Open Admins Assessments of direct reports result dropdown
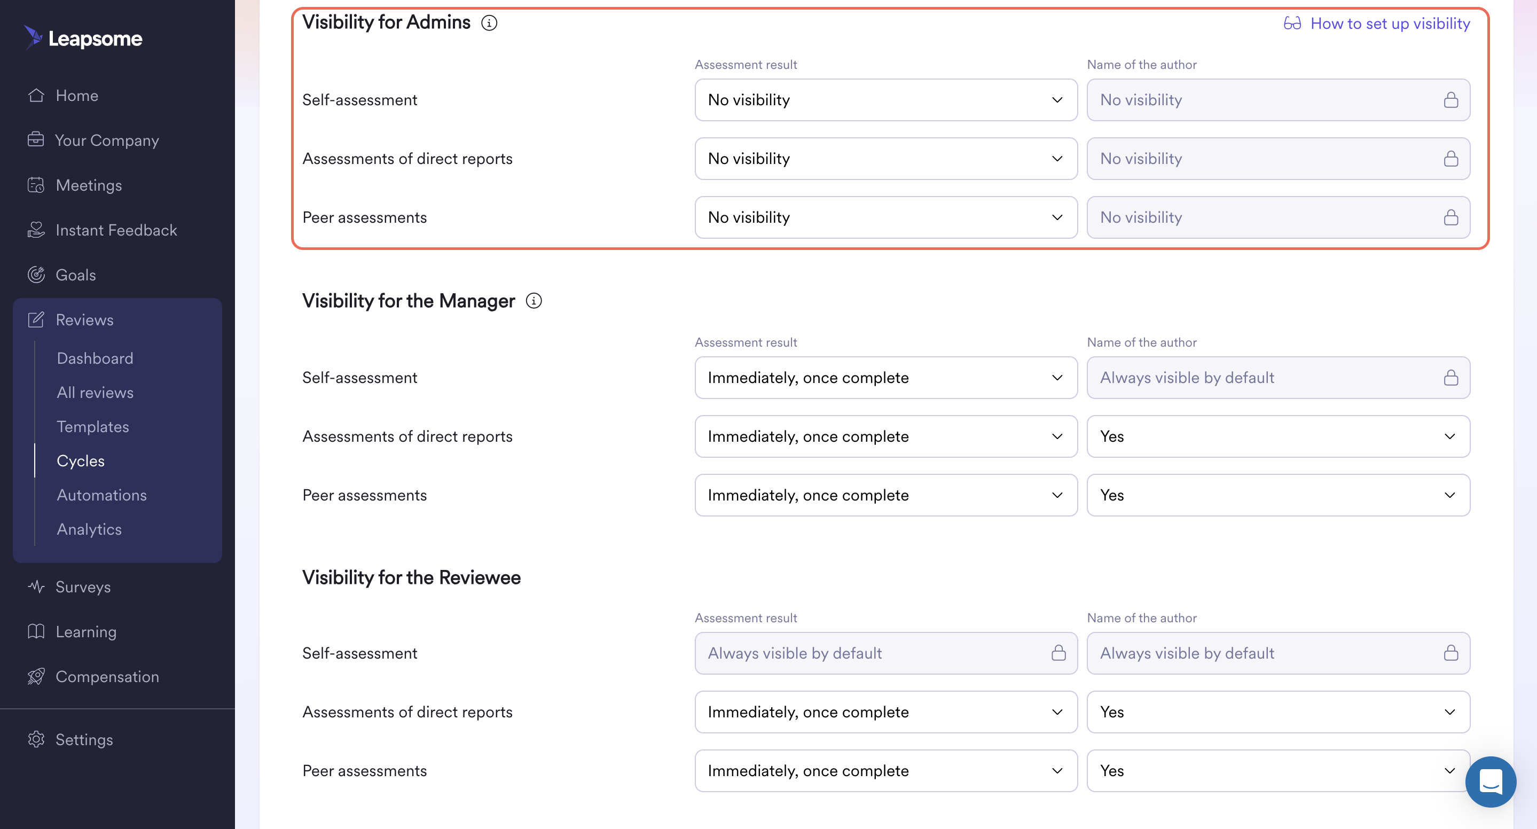 click(886, 158)
